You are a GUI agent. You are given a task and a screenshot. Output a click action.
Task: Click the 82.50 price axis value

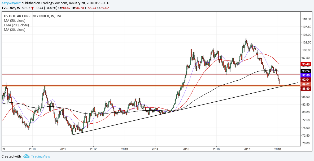tap(307, 105)
